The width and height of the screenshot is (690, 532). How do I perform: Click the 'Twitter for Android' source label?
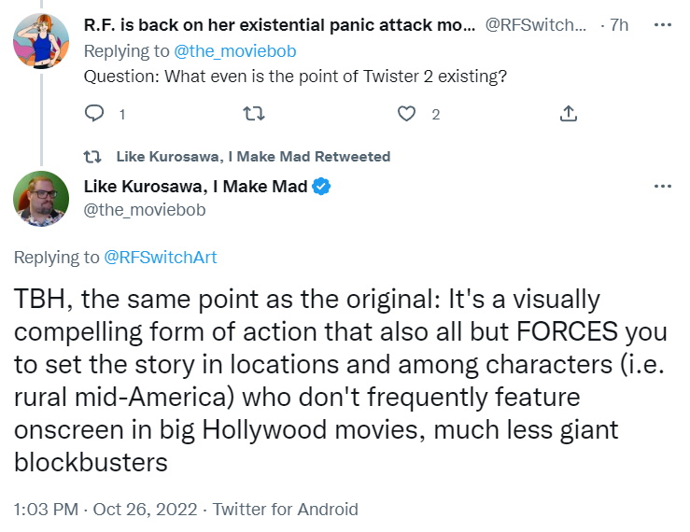[286, 509]
